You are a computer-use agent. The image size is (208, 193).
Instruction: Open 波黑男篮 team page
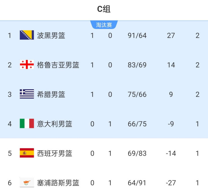point(51,35)
